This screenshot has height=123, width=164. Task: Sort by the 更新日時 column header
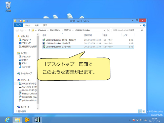click(88, 35)
